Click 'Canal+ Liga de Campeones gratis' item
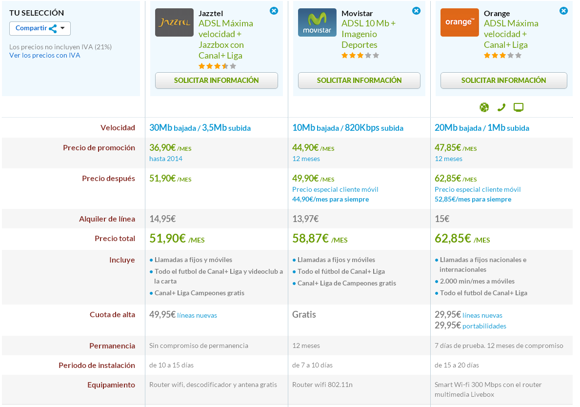580x407 pixels. click(347, 283)
